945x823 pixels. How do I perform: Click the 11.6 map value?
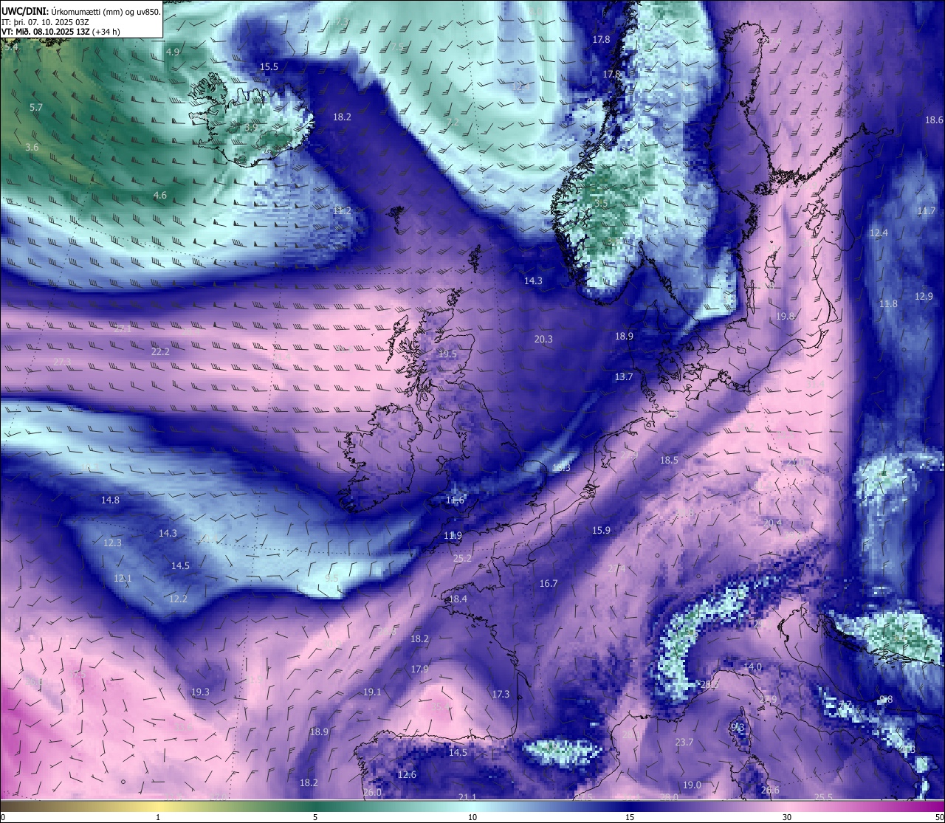coord(455,500)
